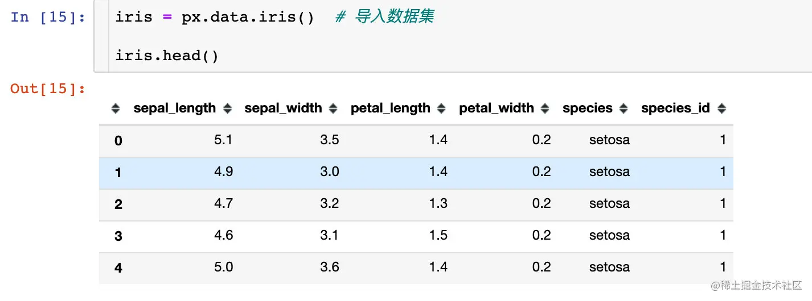Viewport: 812px width, 301px height.
Task: Sort by sepal_width using its arrow icon
Action: pos(334,108)
